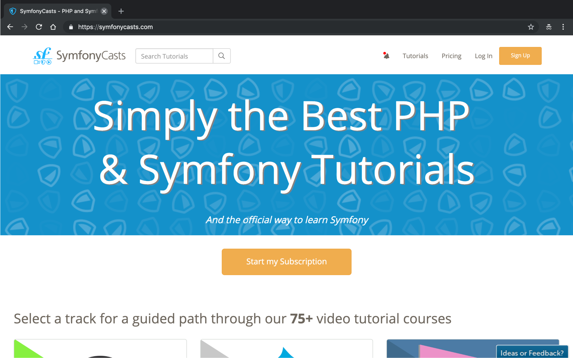The height and width of the screenshot is (358, 573).
Task: Open Chrome three-dot menu
Action: tap(563, 27)
